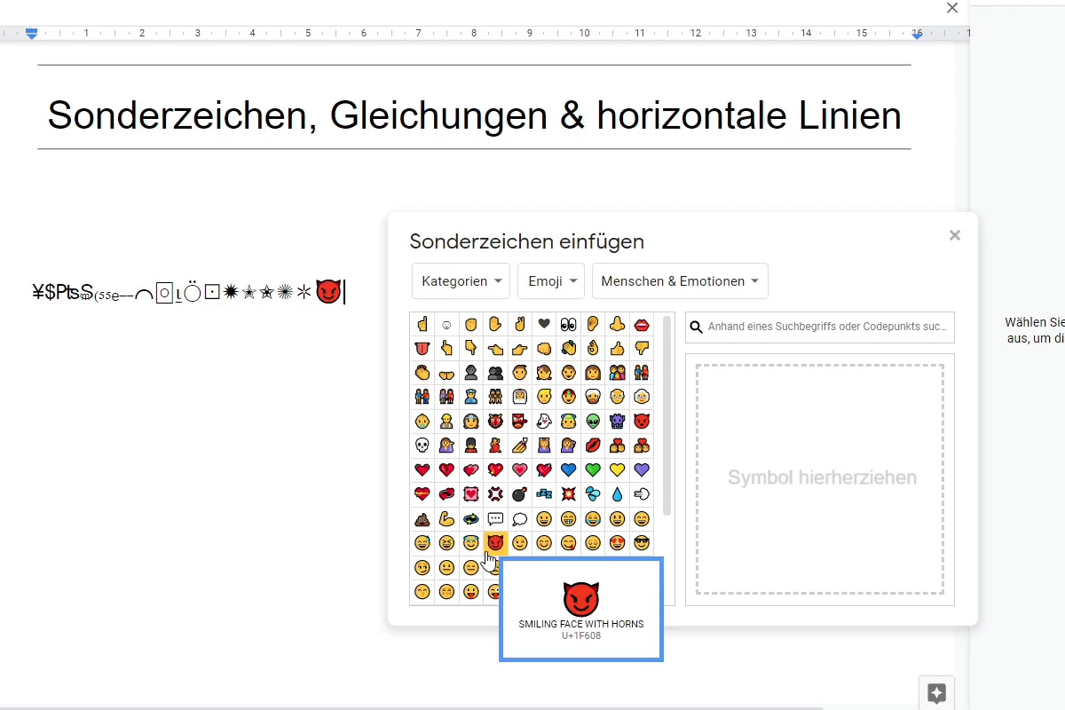Pick the bomb emoji

pos(519,494)
